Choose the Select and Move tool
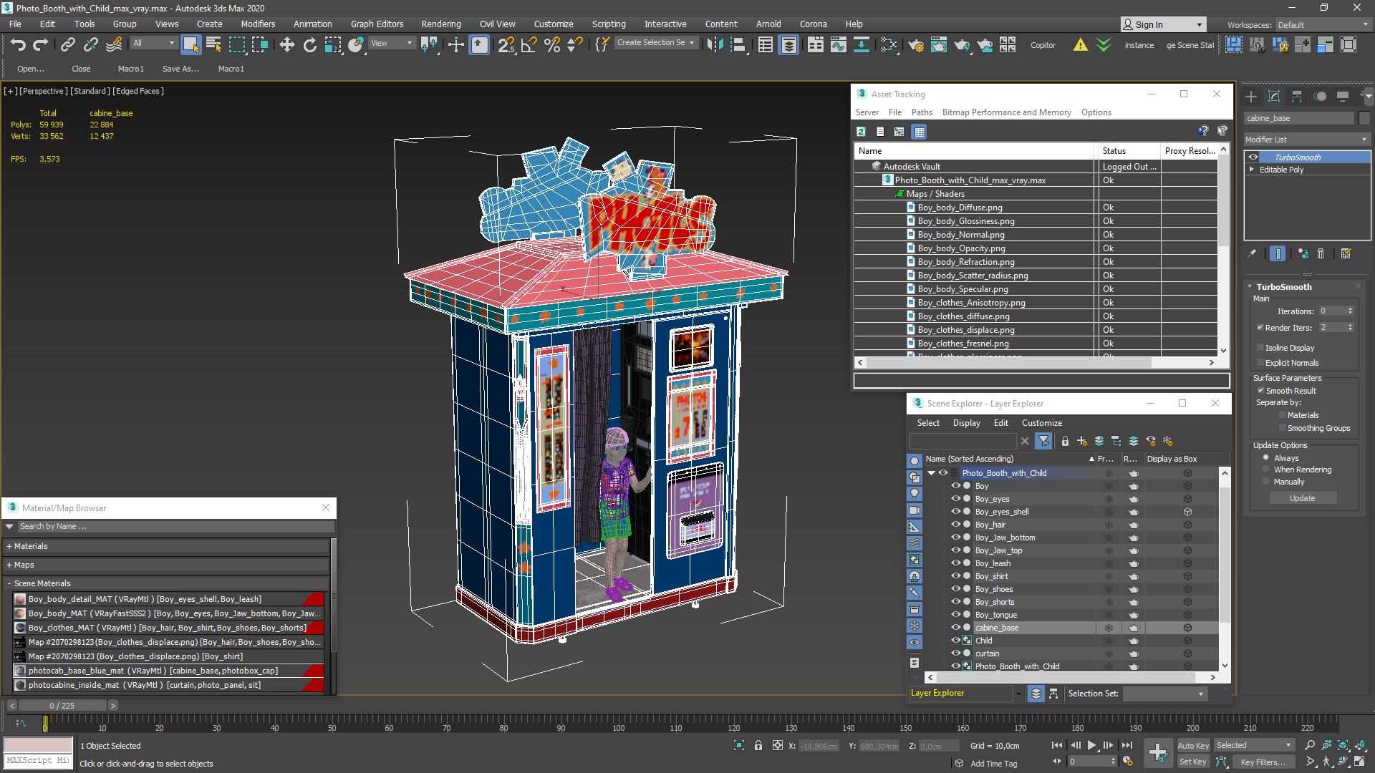Image resolution: width=1375 pixels, height=773 pixels. 286,44
